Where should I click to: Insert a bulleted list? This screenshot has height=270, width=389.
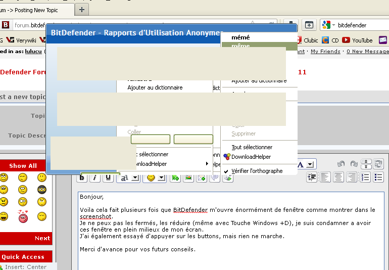[378, 177]
